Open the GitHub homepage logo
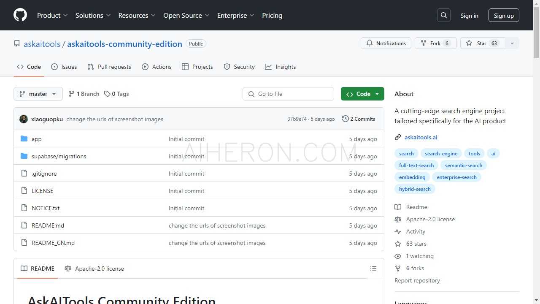540x304 pixels. [20, 15]
